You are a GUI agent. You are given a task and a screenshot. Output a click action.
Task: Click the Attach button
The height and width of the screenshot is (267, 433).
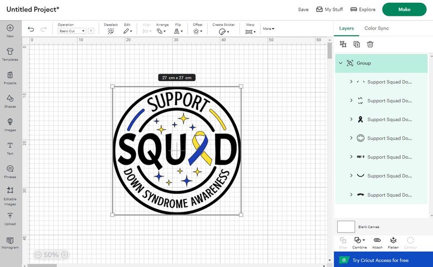point(377,242)
